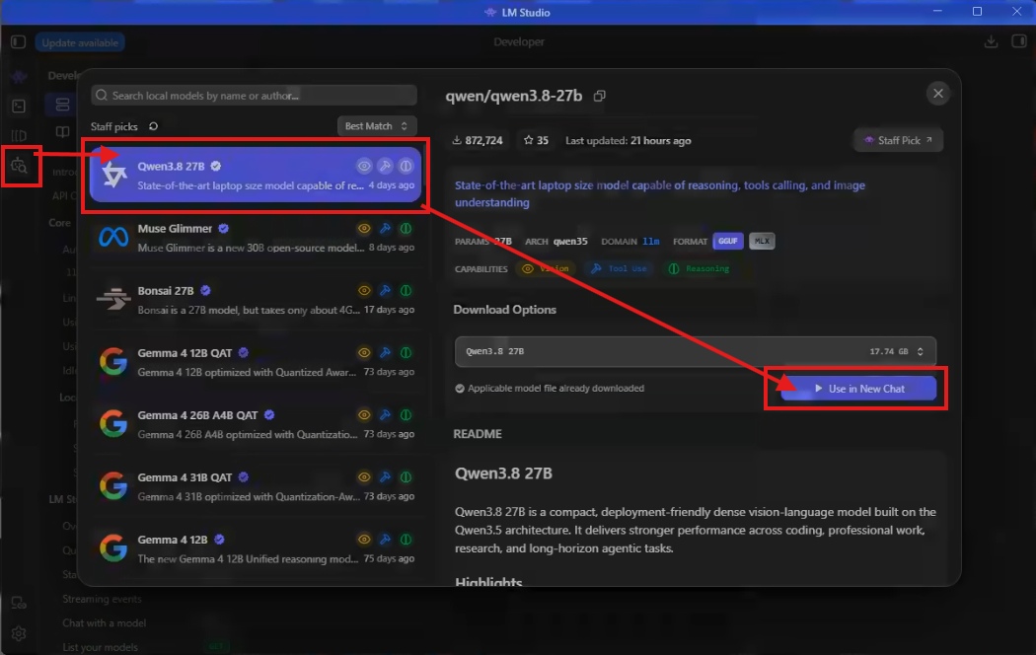This screenshot has height=655, width=1036.
Task: Click the 872,724 downloads count
Action: pyautogui.click(x=477, y=141)
